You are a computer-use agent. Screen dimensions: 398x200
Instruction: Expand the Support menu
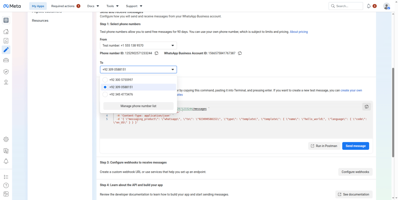pyautogui.click(x=134, y=6)
